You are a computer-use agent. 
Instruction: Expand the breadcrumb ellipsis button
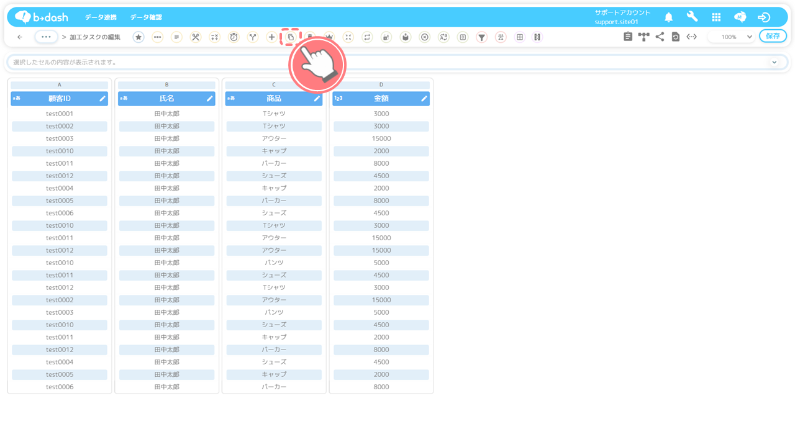tap(46, 37)
